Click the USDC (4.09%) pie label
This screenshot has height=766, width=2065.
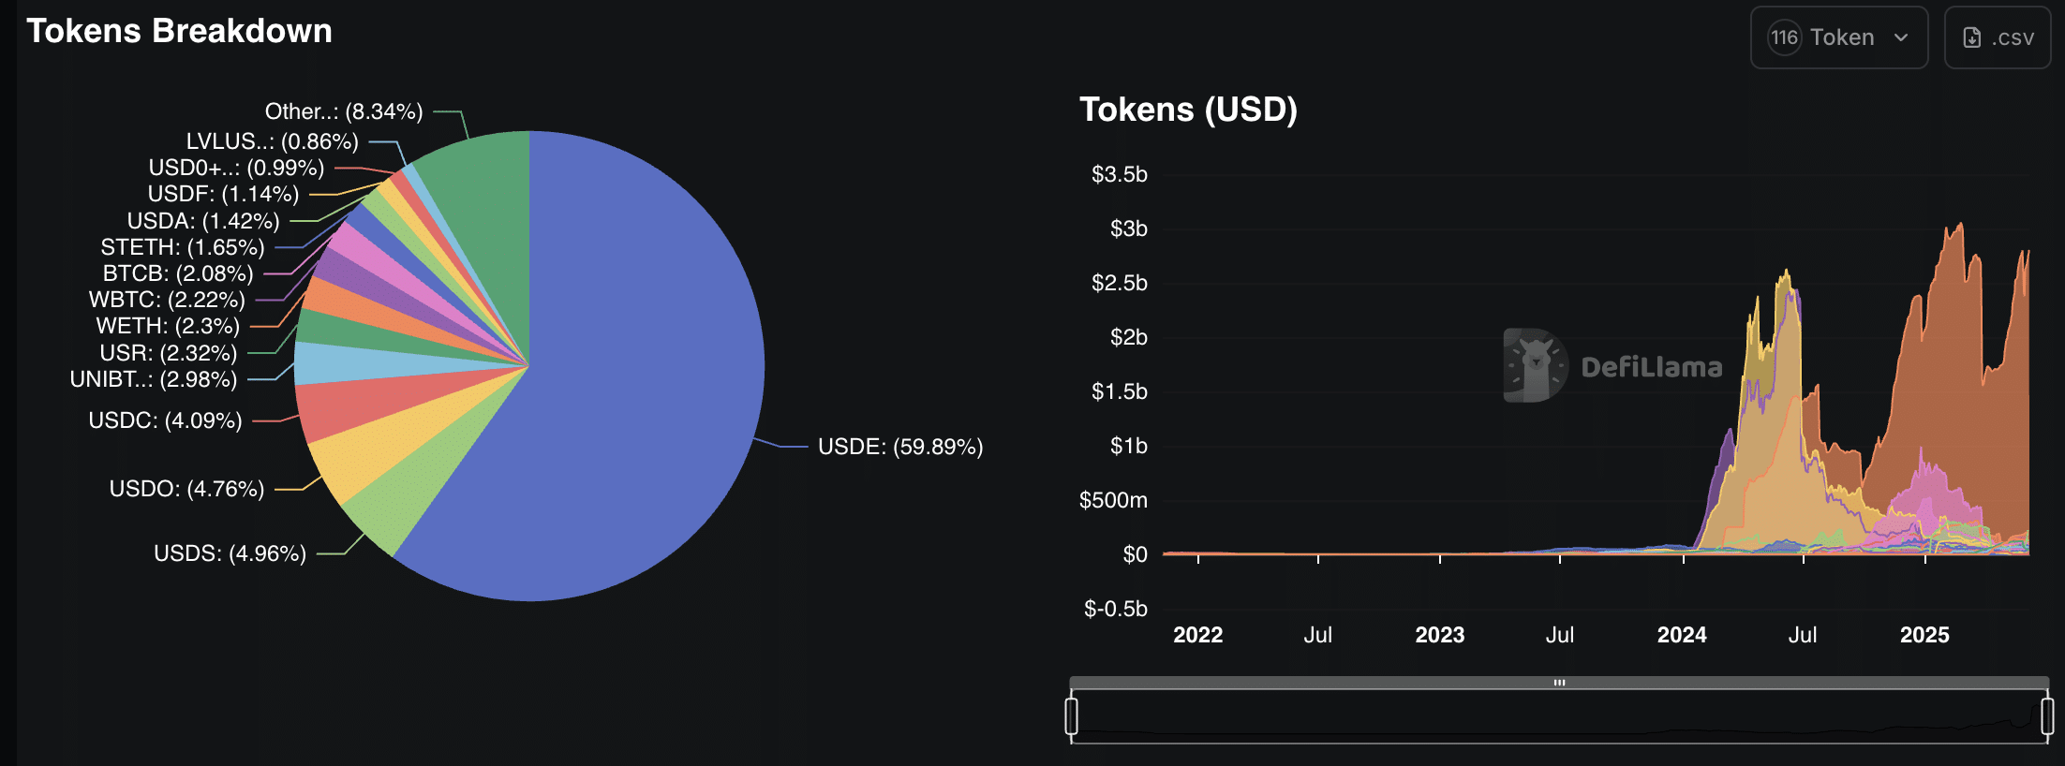pos(165,420)
